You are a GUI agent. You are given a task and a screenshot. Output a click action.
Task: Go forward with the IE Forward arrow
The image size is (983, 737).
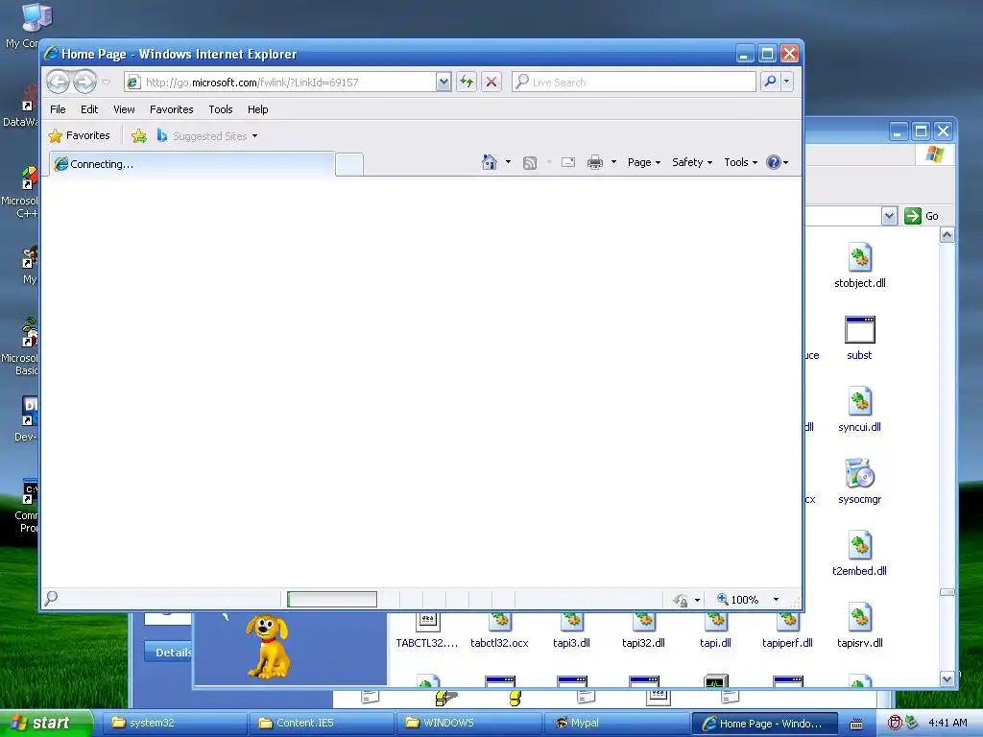coord(84,82)
